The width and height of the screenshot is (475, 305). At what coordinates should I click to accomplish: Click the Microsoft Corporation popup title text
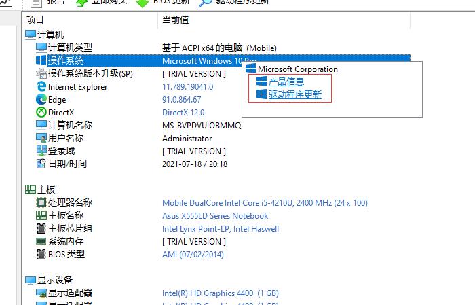click(298, 69)
